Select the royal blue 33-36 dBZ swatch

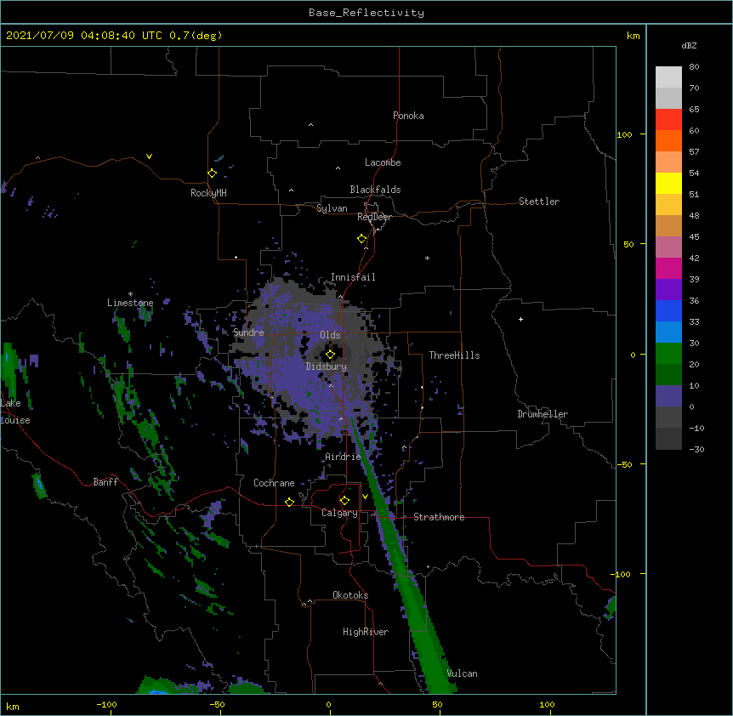[668, 310]
